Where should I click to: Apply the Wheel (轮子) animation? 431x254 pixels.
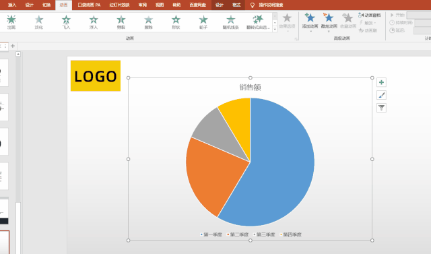pos(203,22)
